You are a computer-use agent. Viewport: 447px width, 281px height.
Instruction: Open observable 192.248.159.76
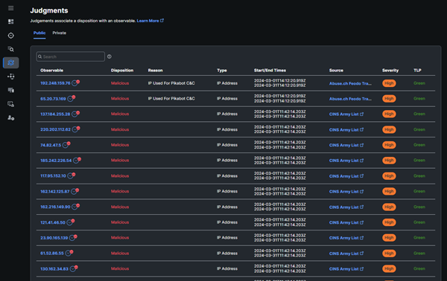click(x=55, y=83)
